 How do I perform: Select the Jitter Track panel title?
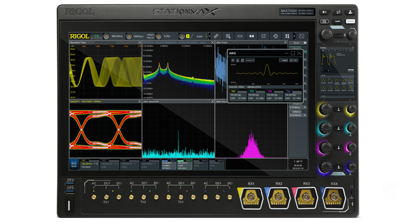(x=222, y=43)
